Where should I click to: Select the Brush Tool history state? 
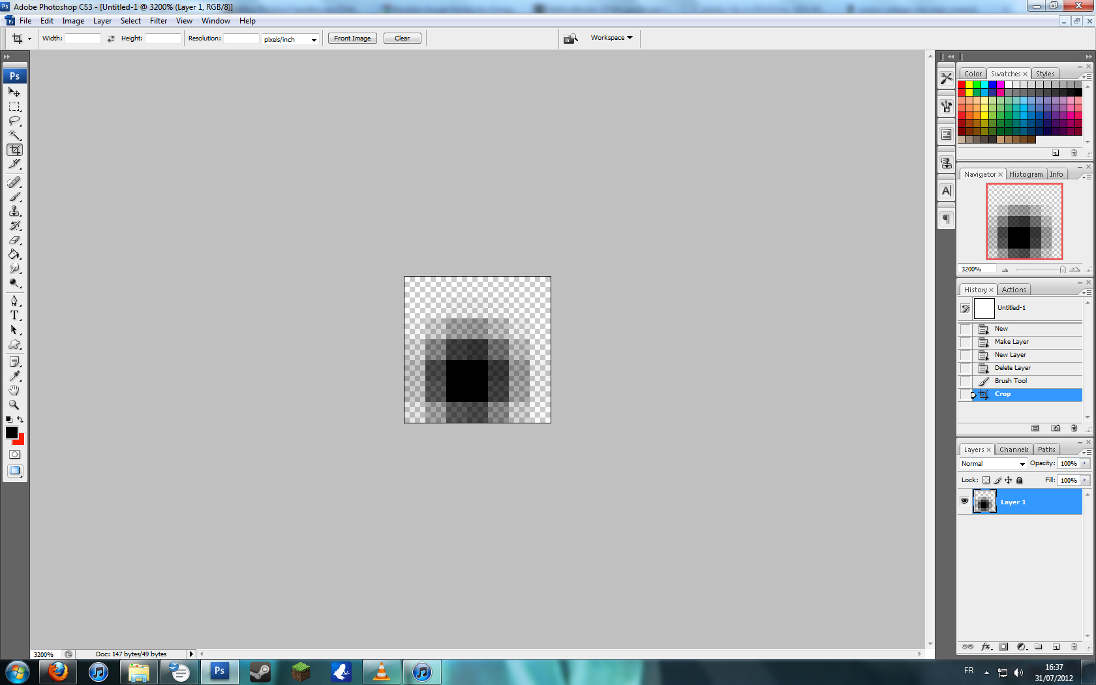pyautogui.click(x=1011, y=381)
